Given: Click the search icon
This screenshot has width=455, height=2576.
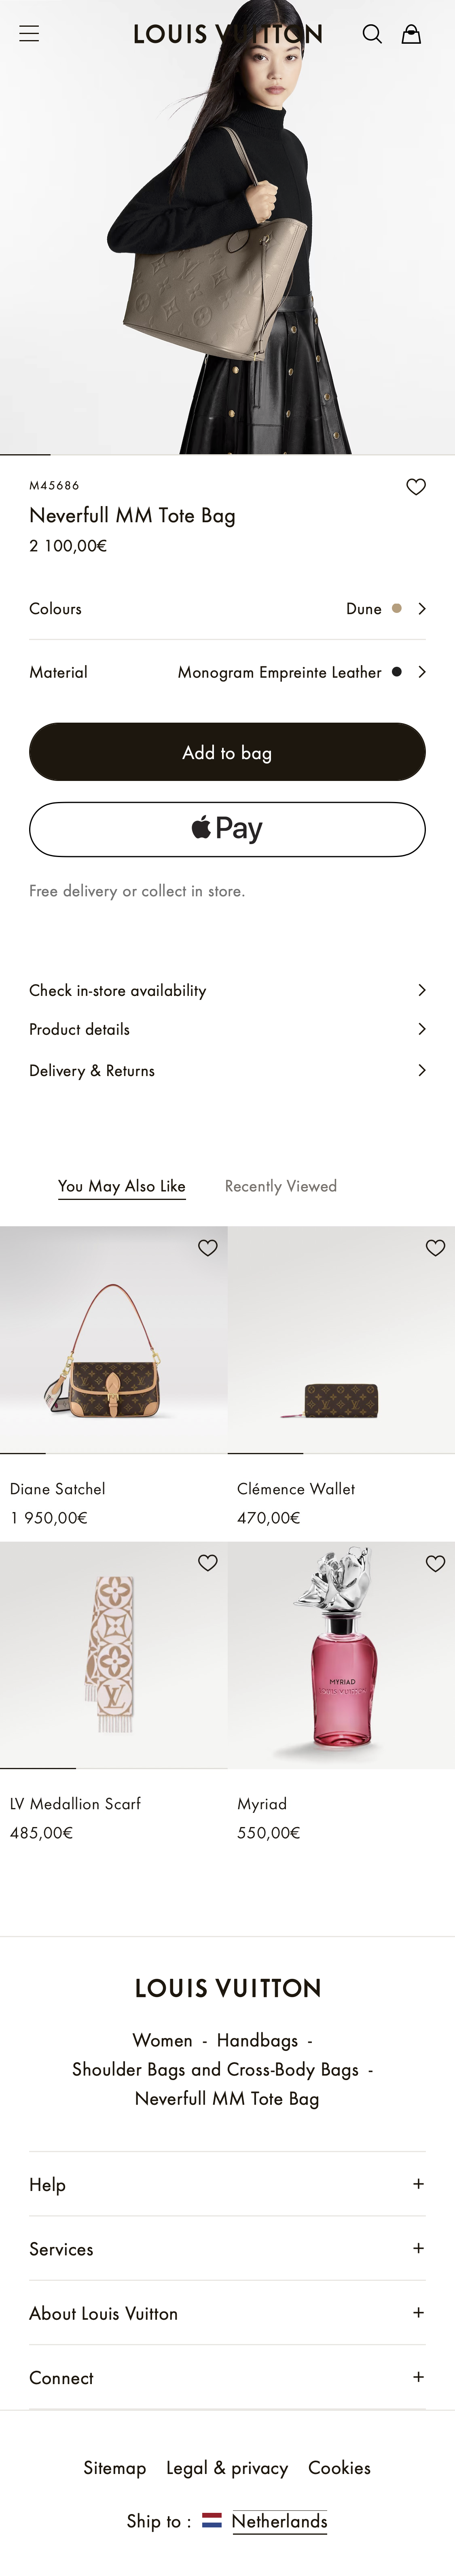Looking at the screenshot, I should coord(372,33).
